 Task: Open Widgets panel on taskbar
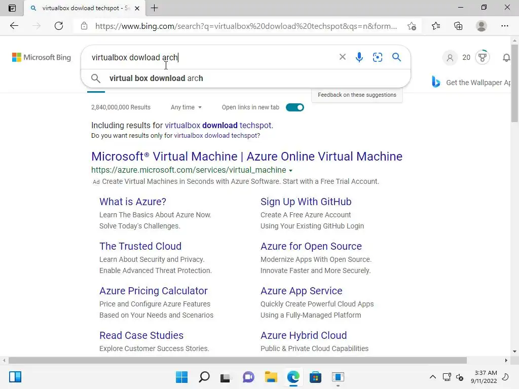coord(15,377)
